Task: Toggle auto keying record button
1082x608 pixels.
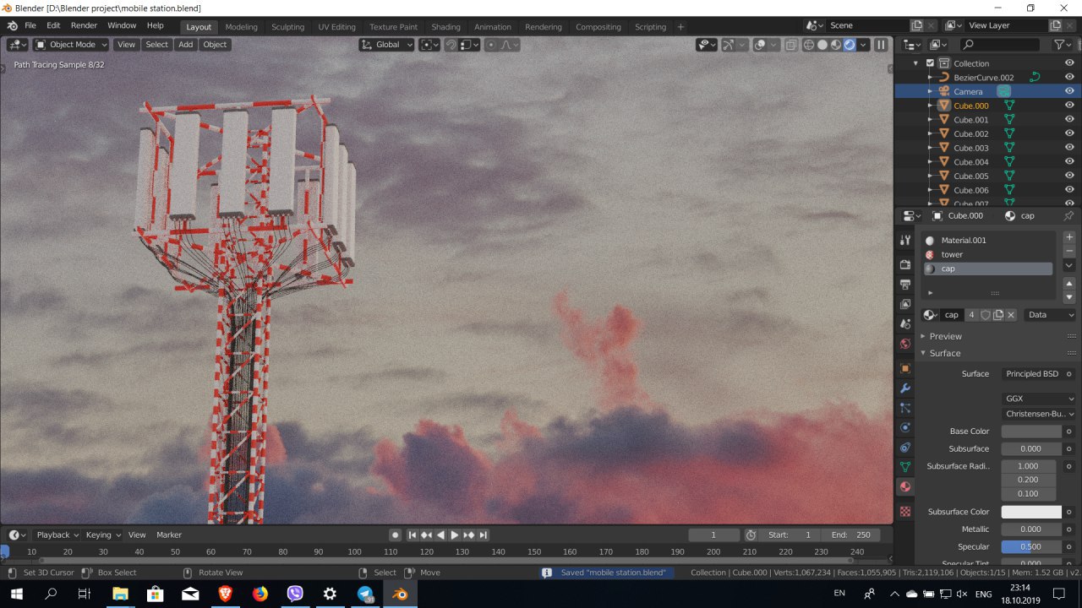Action: pos(395,535)
